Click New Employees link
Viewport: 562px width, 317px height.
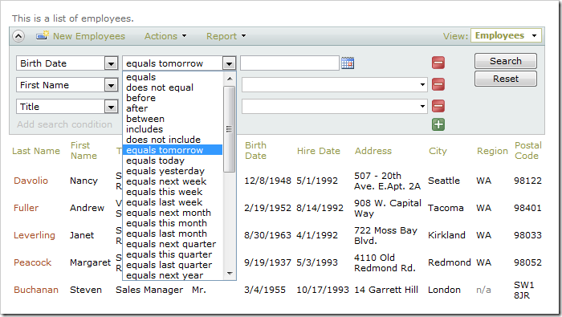(89, 36)
